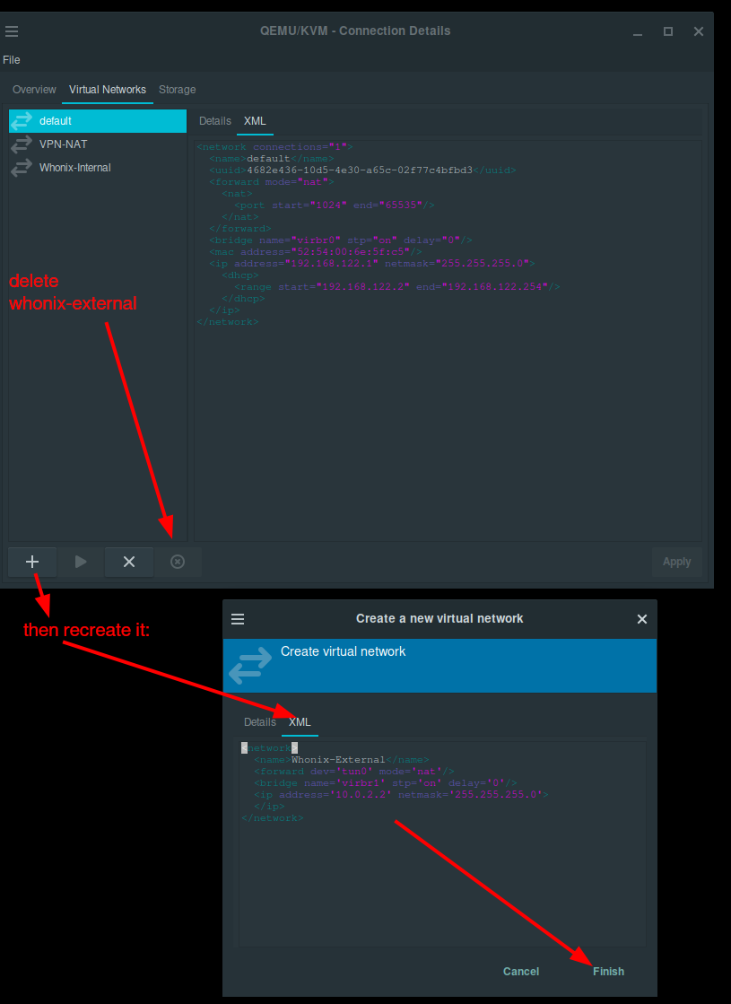Close the Connection Details window

tap(699, 31)
